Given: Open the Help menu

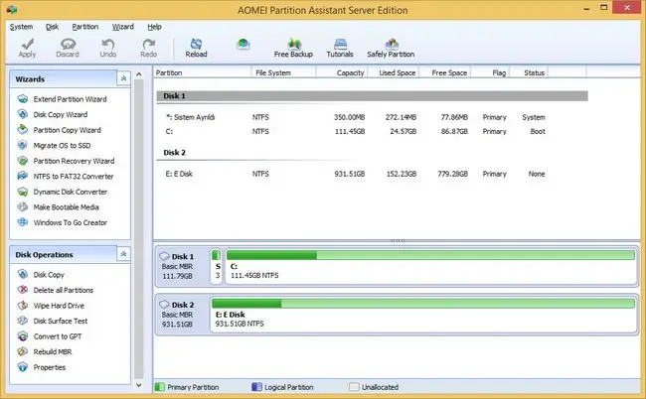Looking at the screenshot, I should click(154, 27).
